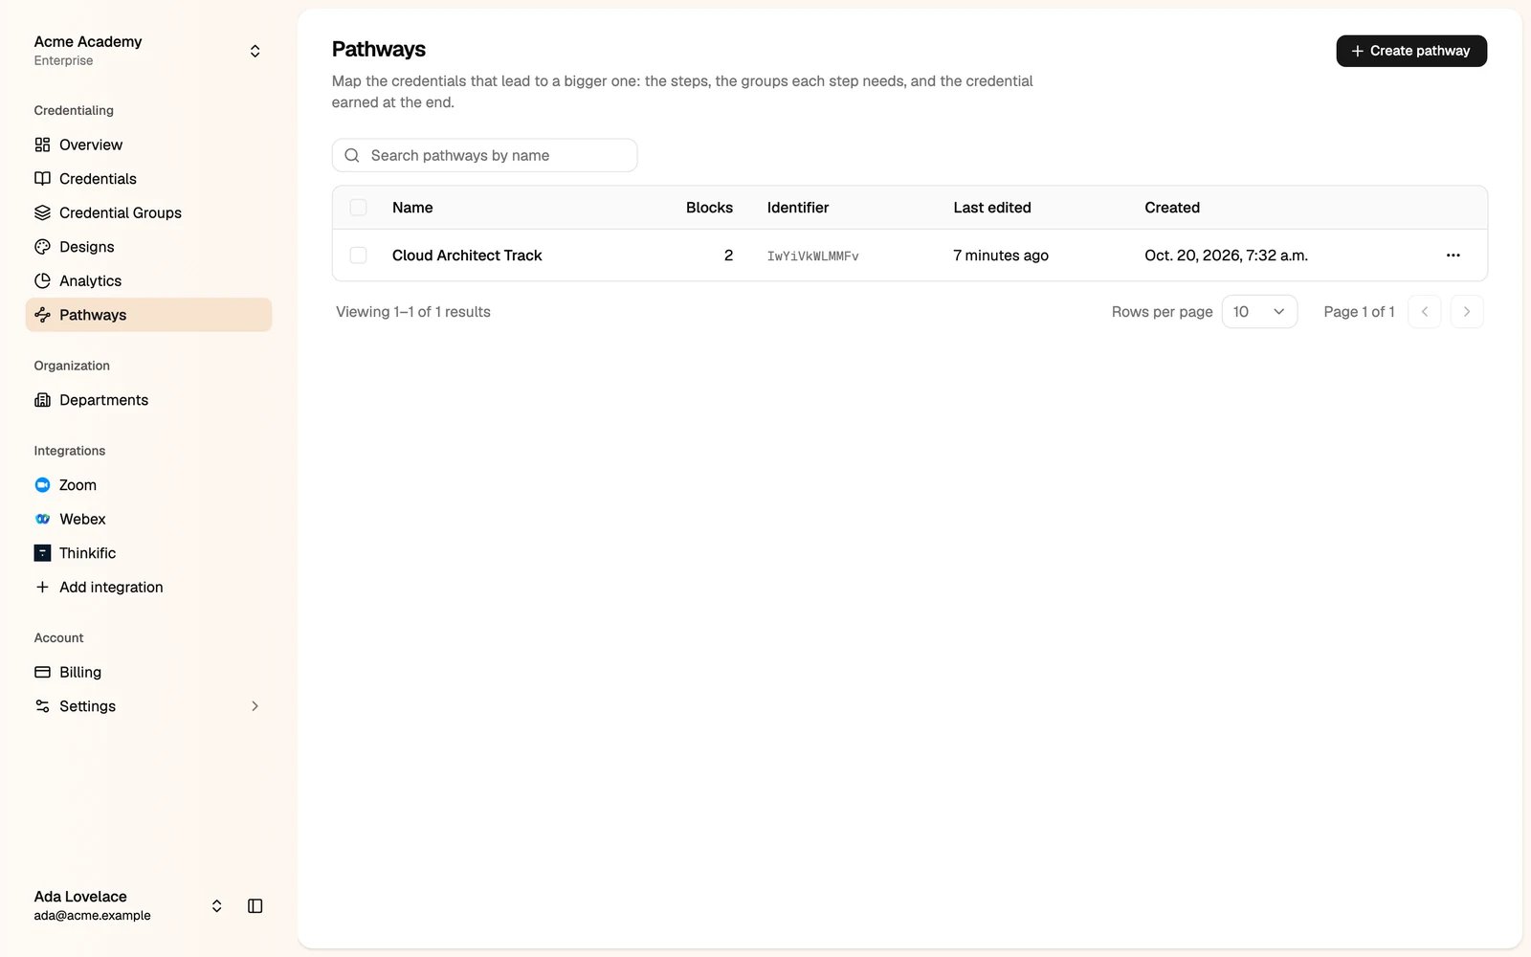Click the Credentials book icon
Viewport: 1531px width, 957px height.
coord(42,179)
